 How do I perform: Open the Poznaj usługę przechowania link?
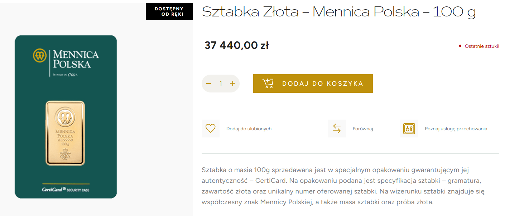(x=456, y=129)
